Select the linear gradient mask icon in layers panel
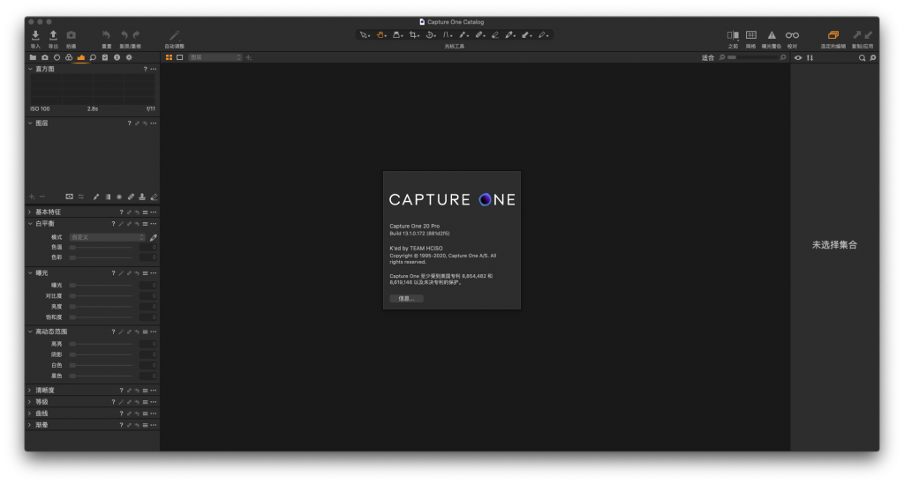 (x=108, y=197)
